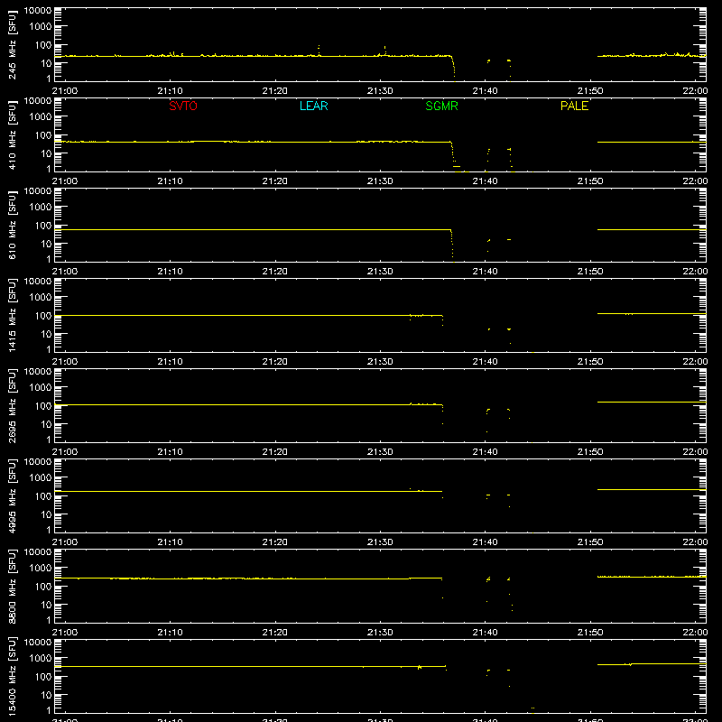Select the 4995 MHz [SFU] axis title
722x722 pixels.
[13, 495]
